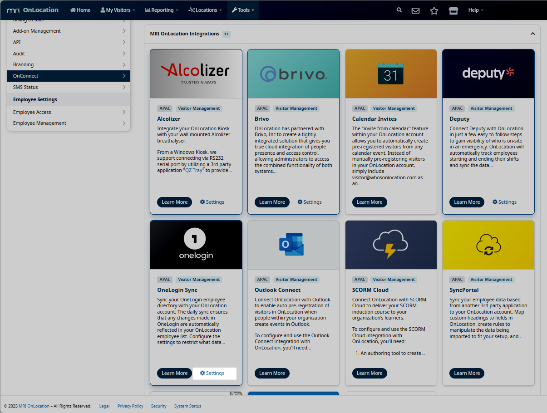Collapse the MRI OnLocation Integrations panel
The height and width of the screenshot is (413, 547).
point(532,34)
